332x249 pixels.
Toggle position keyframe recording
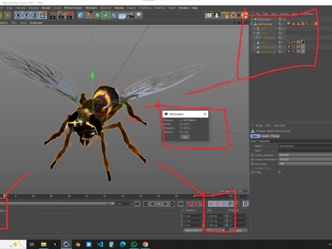[211, 204]
